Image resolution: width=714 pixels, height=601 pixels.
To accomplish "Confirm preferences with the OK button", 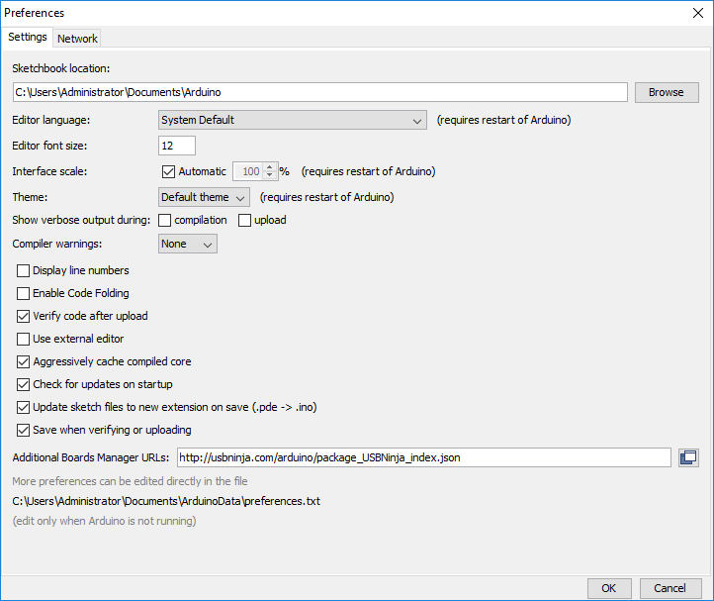I will (609, 588).
